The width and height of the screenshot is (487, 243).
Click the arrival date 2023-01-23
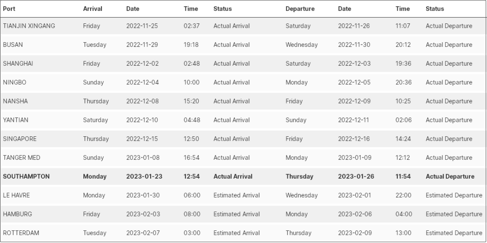coord(144,177)
